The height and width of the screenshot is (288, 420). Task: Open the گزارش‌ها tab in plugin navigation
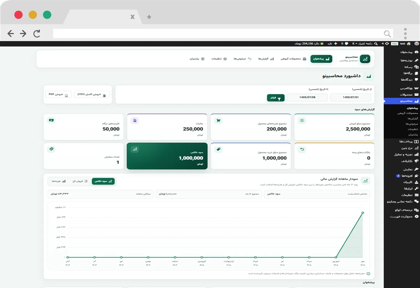[266, 59]
